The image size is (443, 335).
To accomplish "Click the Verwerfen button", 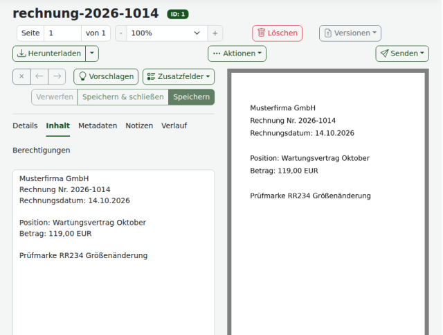I will tap(55, 97).
